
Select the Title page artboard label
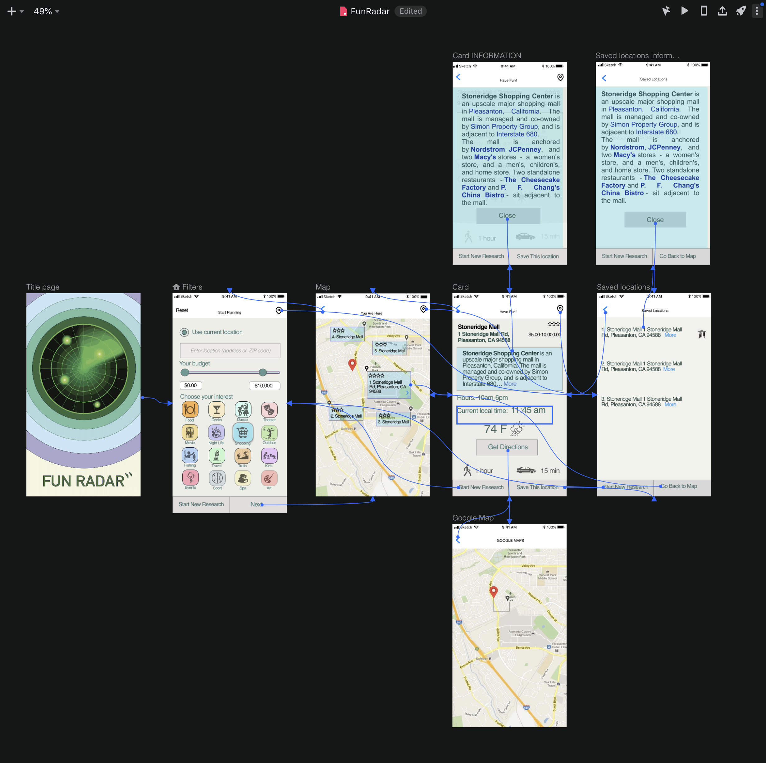(x=43, y=287)
